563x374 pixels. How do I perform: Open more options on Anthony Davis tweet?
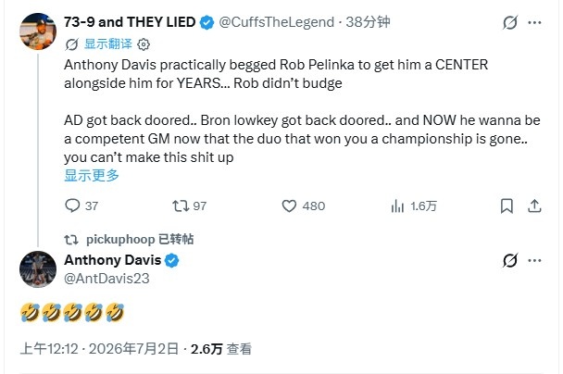click(x=534, y=260)
